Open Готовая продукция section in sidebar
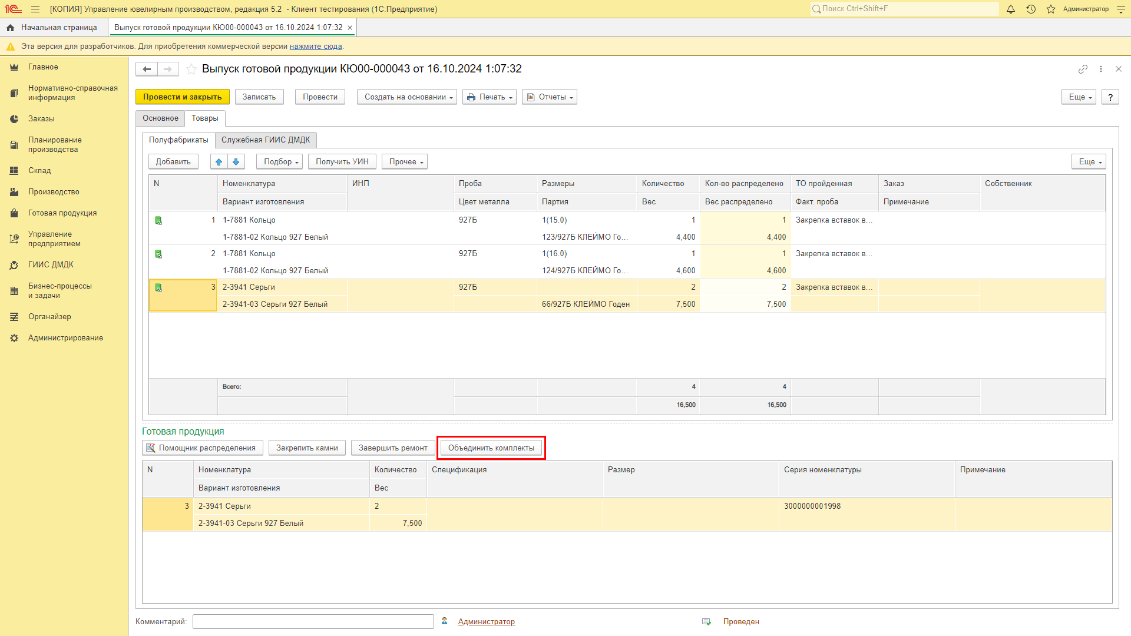1131x636 pixels. pyautogui.click(x=62, y=213)
